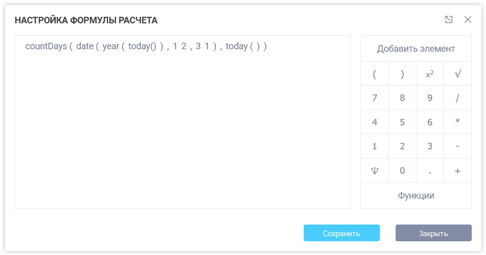Insert the x squared operator
This screenshot has width=486, height=255.
click(430, 74)
